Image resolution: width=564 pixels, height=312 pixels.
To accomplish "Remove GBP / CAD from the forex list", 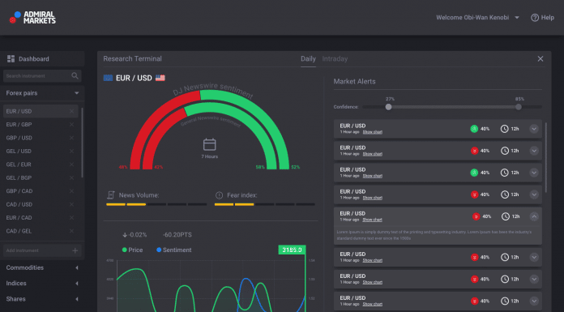I will click(x=71, y=191).
